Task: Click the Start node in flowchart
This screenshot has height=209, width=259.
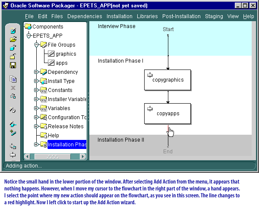Action: [x=168, y=29]
